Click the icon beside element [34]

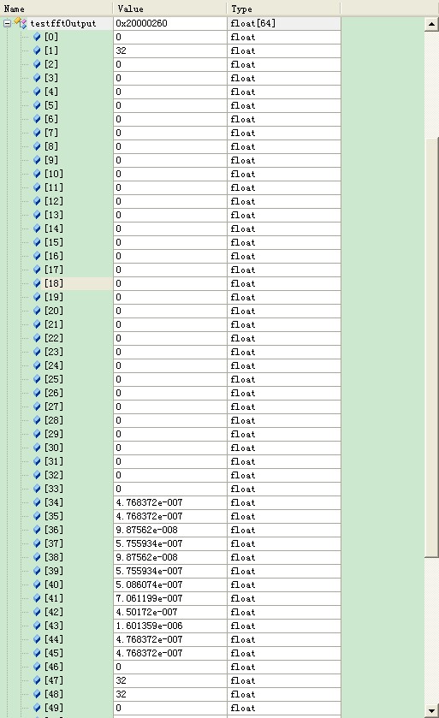point(37,502)
